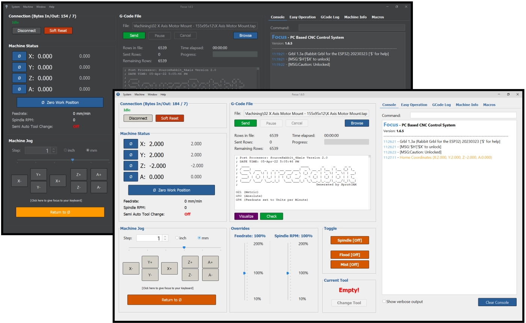Jog Z- in light window
This screenshot has height=323, width=526.
tap(190, 275)
